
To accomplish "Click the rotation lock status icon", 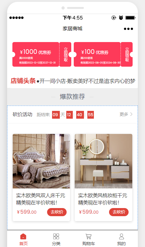I will point(114,18).
